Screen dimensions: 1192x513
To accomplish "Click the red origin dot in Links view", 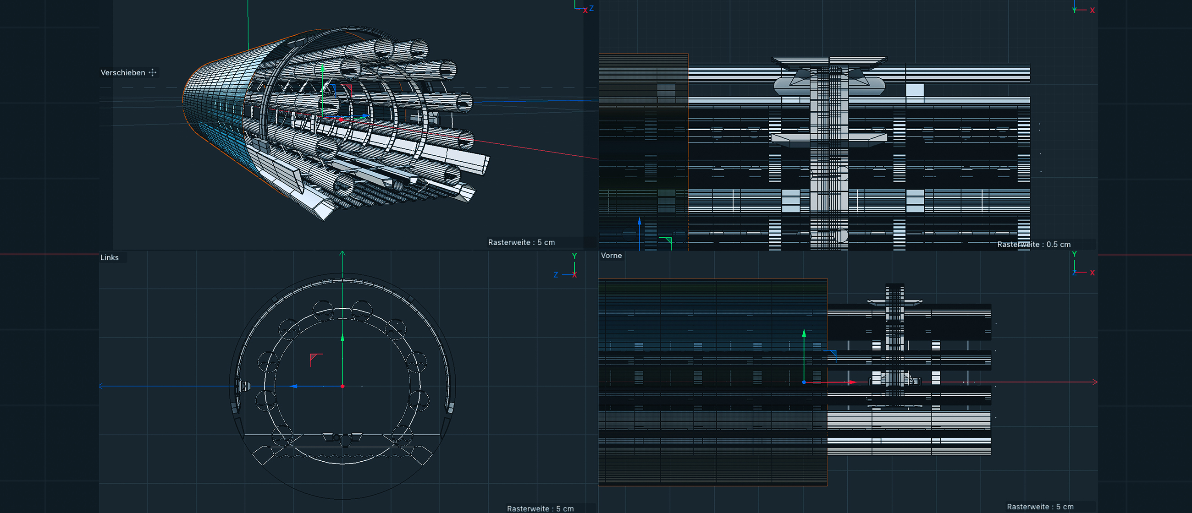I will (x=342, y=386).
